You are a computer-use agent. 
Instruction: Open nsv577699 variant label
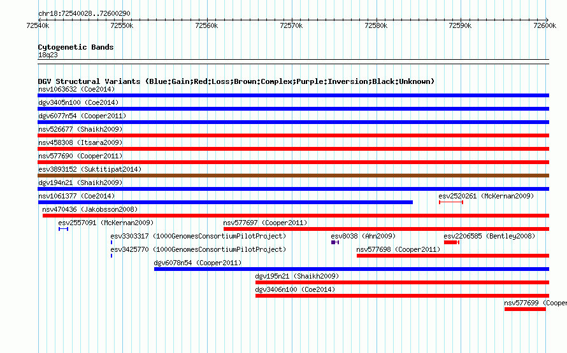click(x=535, y=303)
